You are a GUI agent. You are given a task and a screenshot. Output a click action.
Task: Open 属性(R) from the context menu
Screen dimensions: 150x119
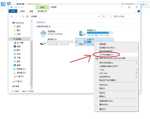coord(116,109)
